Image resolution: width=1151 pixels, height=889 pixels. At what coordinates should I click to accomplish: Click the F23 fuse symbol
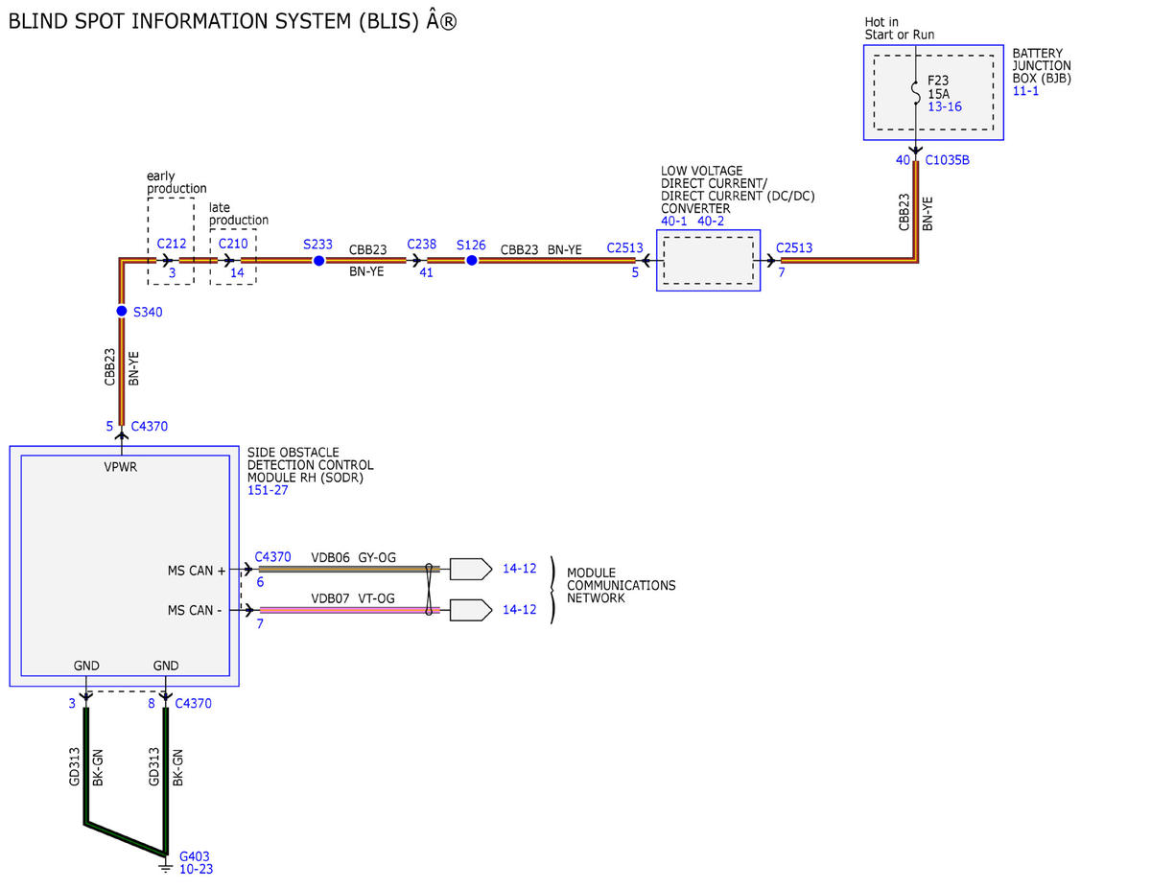click(x=915, y=93)
